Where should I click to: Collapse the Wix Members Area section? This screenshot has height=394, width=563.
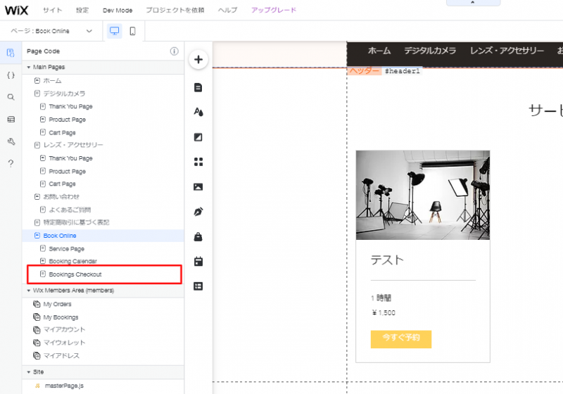[29, 290]
